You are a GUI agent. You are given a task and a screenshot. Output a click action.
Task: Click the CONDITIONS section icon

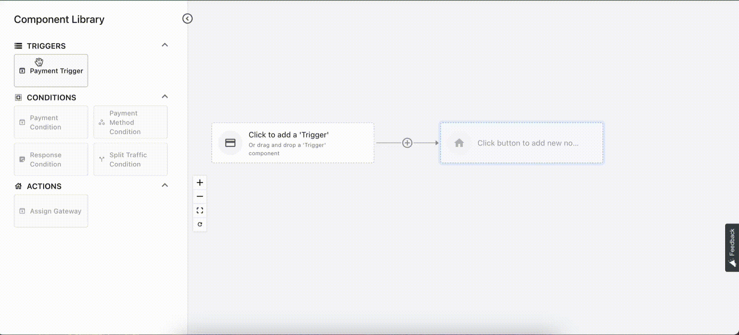click(18, 97)
